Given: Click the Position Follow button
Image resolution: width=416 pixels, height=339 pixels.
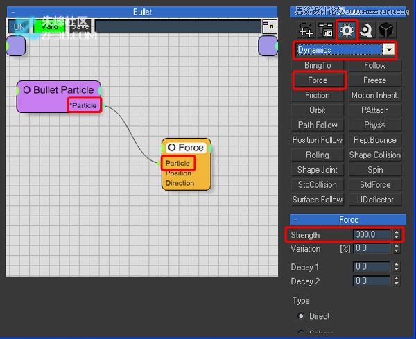Looking at the screenshot, I should coord(318,140).
